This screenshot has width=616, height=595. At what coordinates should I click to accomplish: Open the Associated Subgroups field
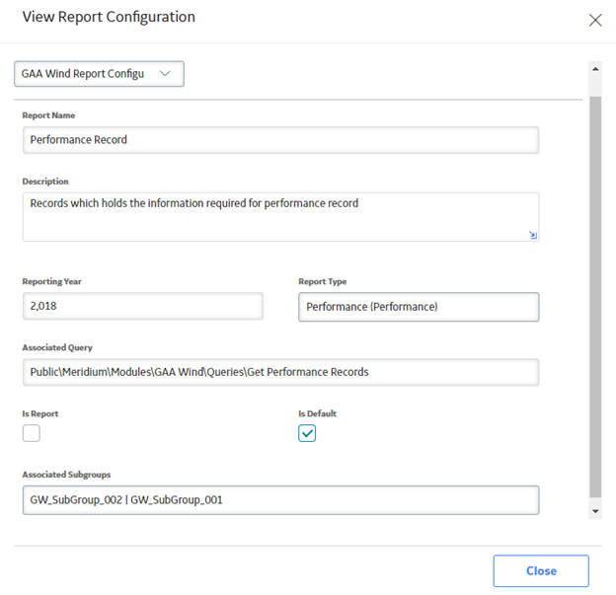tap(280, 500)
